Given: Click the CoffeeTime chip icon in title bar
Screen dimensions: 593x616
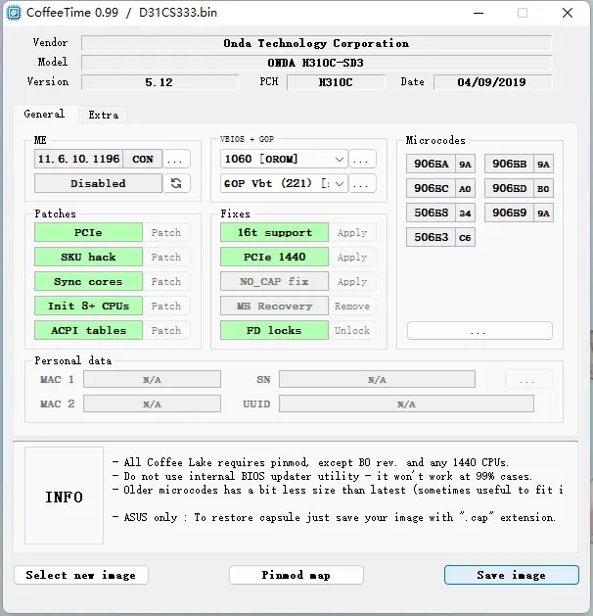Looking at the screenshot, I should [14, 13].
